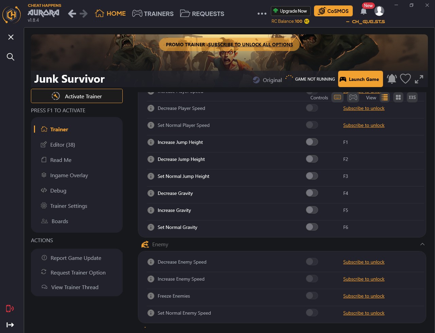
Task: Click the F1 hotkey for Increase Jump Height
Action: pos(346,142)
